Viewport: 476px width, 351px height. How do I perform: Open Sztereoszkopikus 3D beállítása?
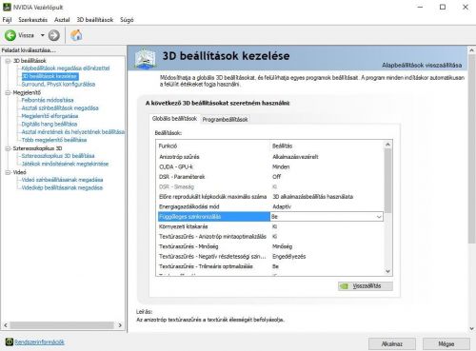click(58, 156)
